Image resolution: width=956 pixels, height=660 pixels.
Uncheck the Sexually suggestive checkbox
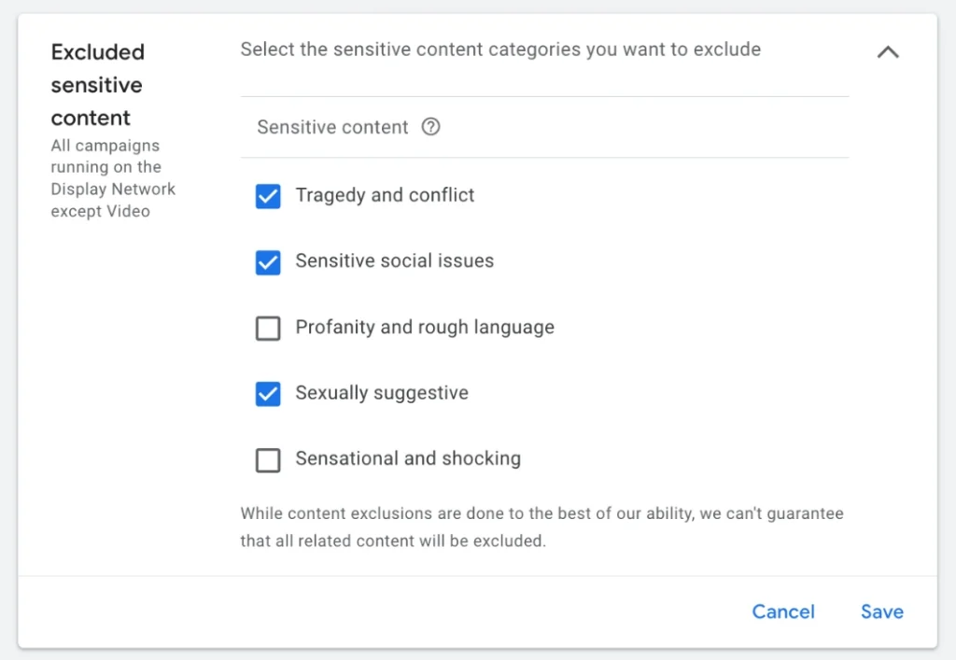click(x=268, y=394)
